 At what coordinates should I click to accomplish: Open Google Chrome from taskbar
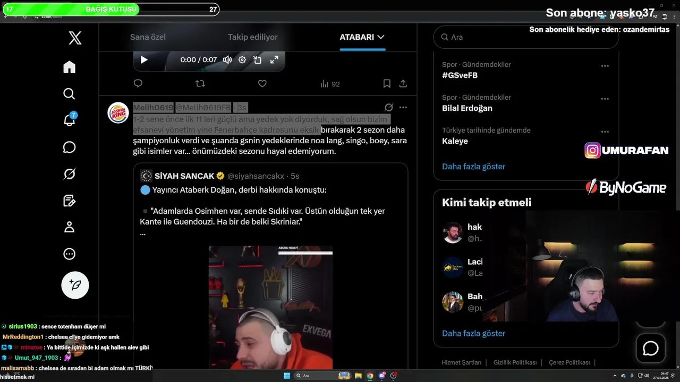click(370, 376)
